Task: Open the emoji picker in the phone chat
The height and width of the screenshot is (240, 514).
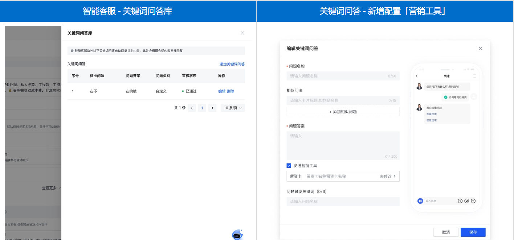Action: click(x=466, y=201)
